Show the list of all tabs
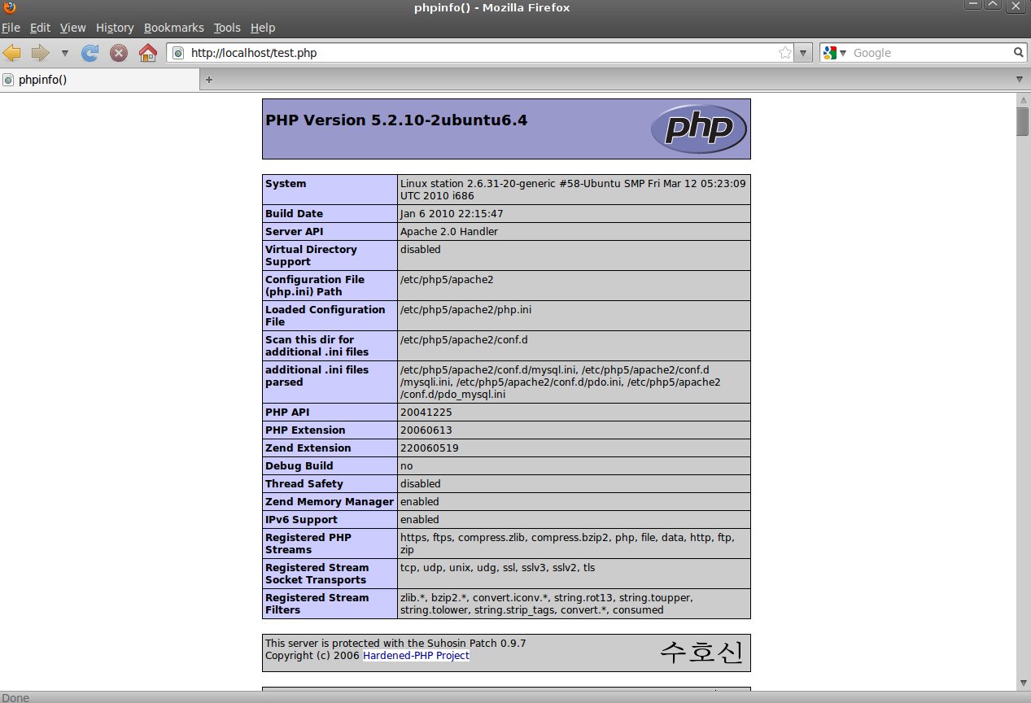 tap(1020, 80)
